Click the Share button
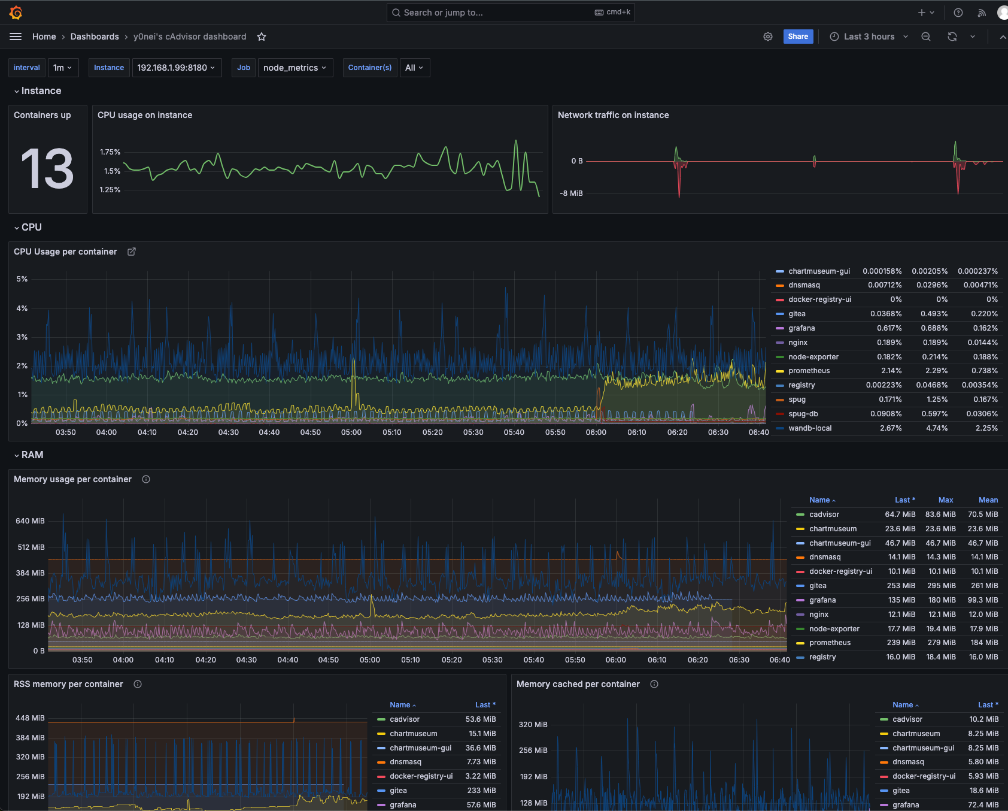 pyautogui.click(x=798, y=37)
